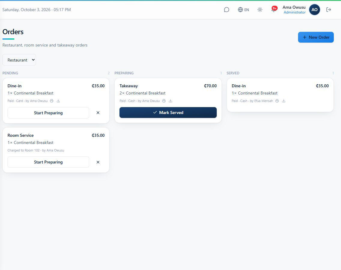Download receipt for pending Dine-in card order
The height and width of the screenshot is (270, 341).
coord(58,101)
